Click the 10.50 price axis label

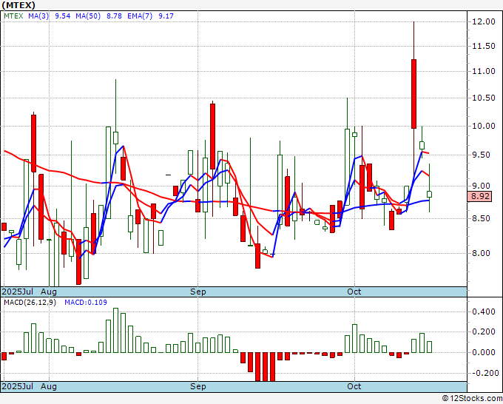pos(484,98)
